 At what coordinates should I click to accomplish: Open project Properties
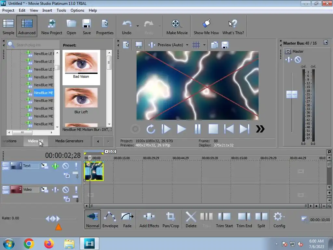[105, 27]
